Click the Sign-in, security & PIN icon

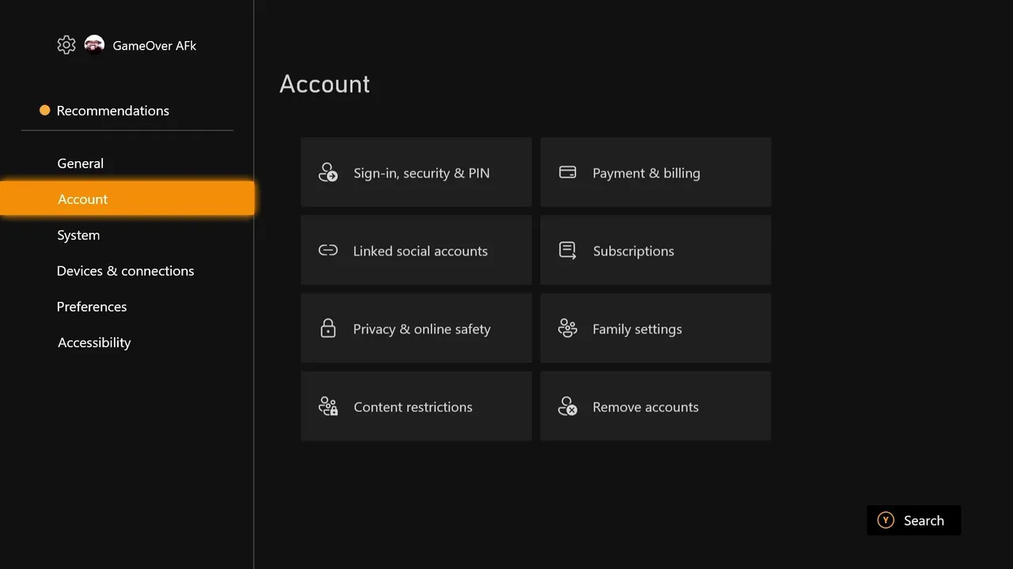point(328,172)
